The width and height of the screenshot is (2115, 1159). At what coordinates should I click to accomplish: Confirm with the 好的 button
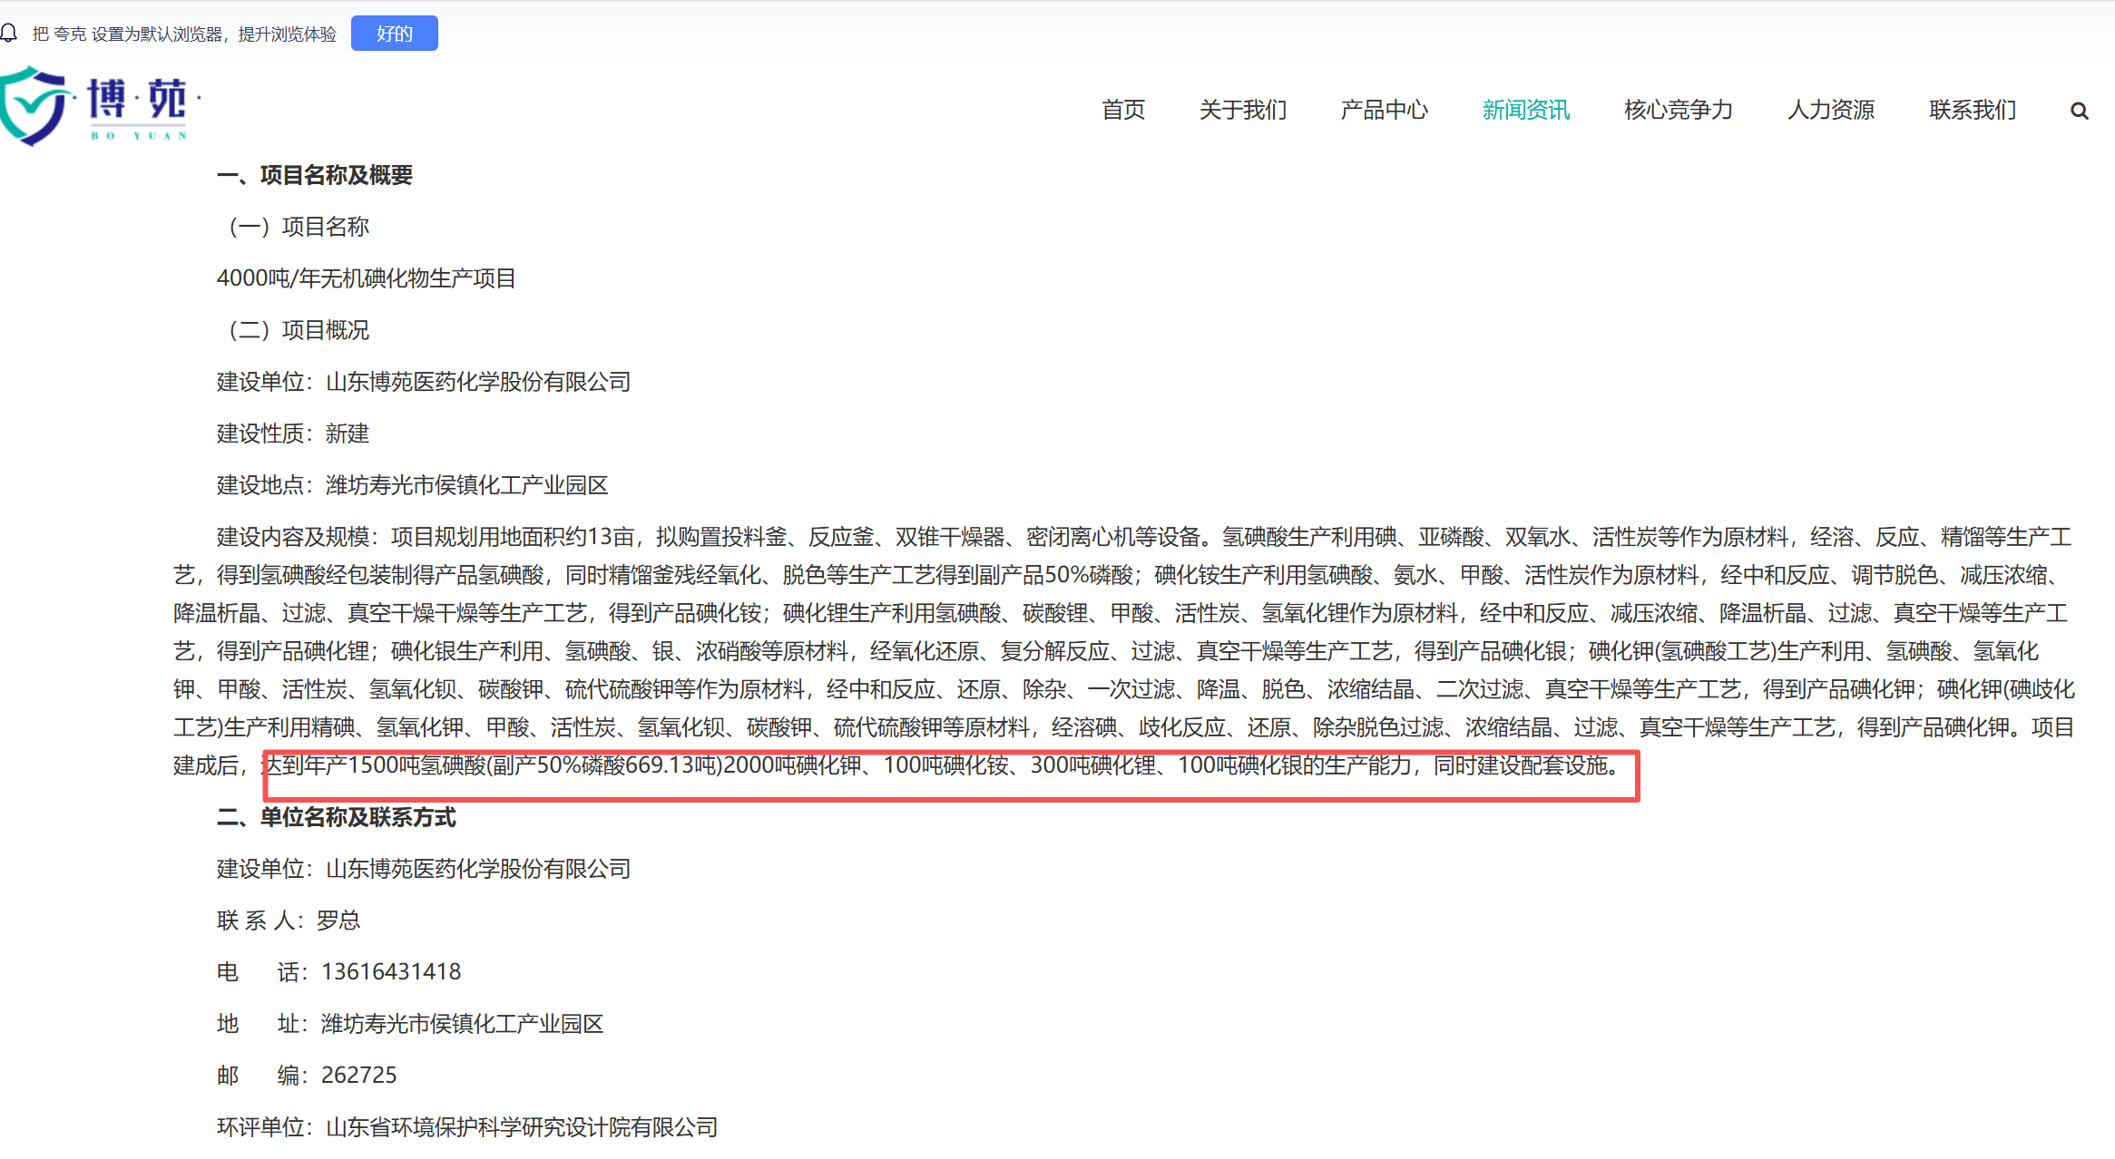[394, 34]
